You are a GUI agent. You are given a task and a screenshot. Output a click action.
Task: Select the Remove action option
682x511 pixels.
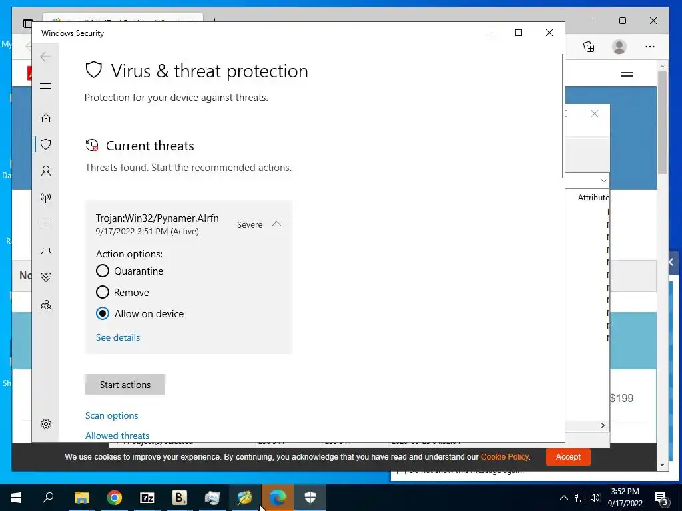pos(102,292)
